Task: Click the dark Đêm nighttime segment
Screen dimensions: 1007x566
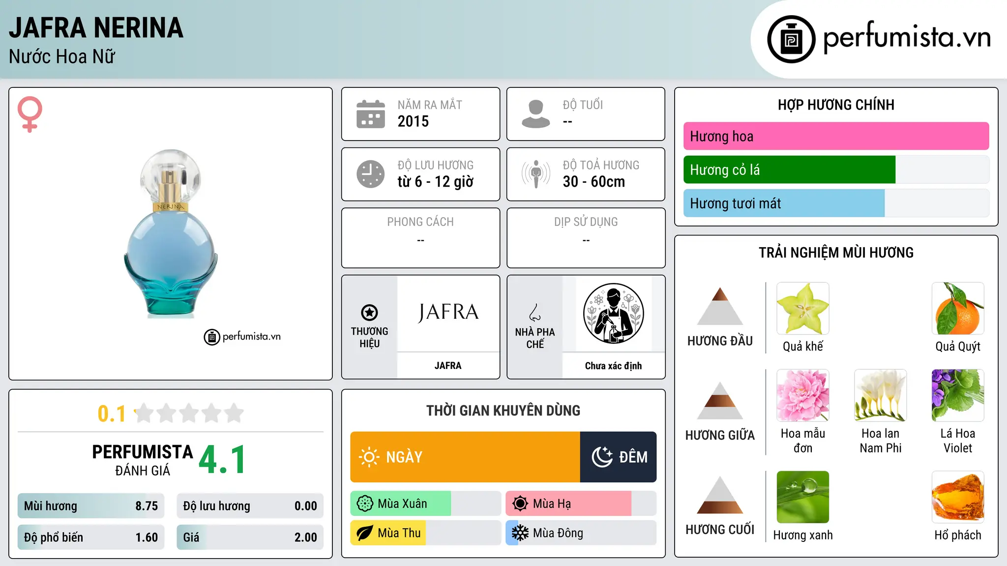Action: [x=618, y=457]
